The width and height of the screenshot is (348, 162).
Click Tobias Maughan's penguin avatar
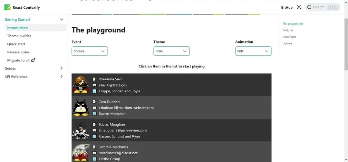coord(81,130)
